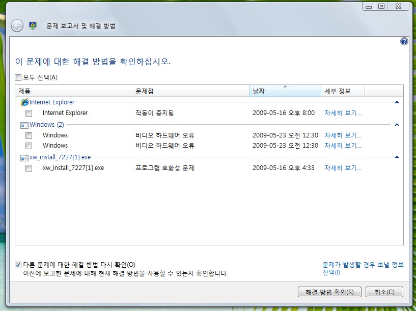Screen dimensions: 416x311
Task: Click the 프로그램 호환성 문제 problem text
Action: 165,168
